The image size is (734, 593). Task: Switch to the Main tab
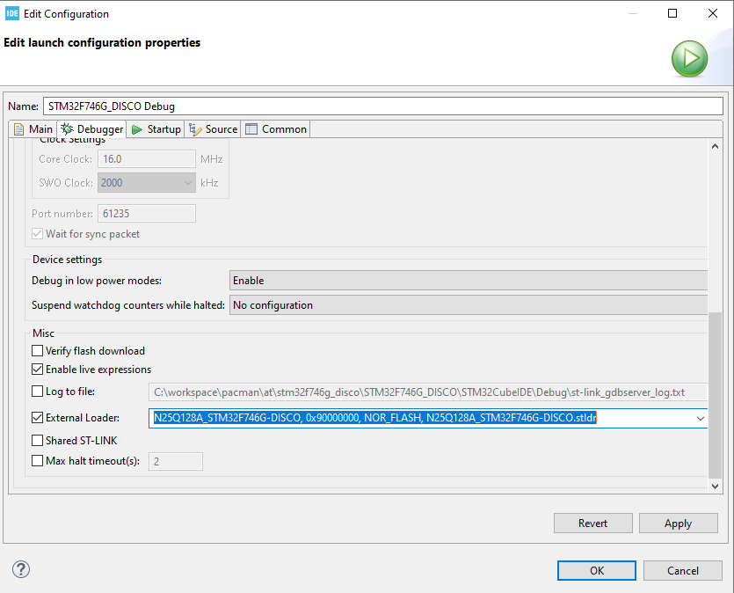[33, 129]
